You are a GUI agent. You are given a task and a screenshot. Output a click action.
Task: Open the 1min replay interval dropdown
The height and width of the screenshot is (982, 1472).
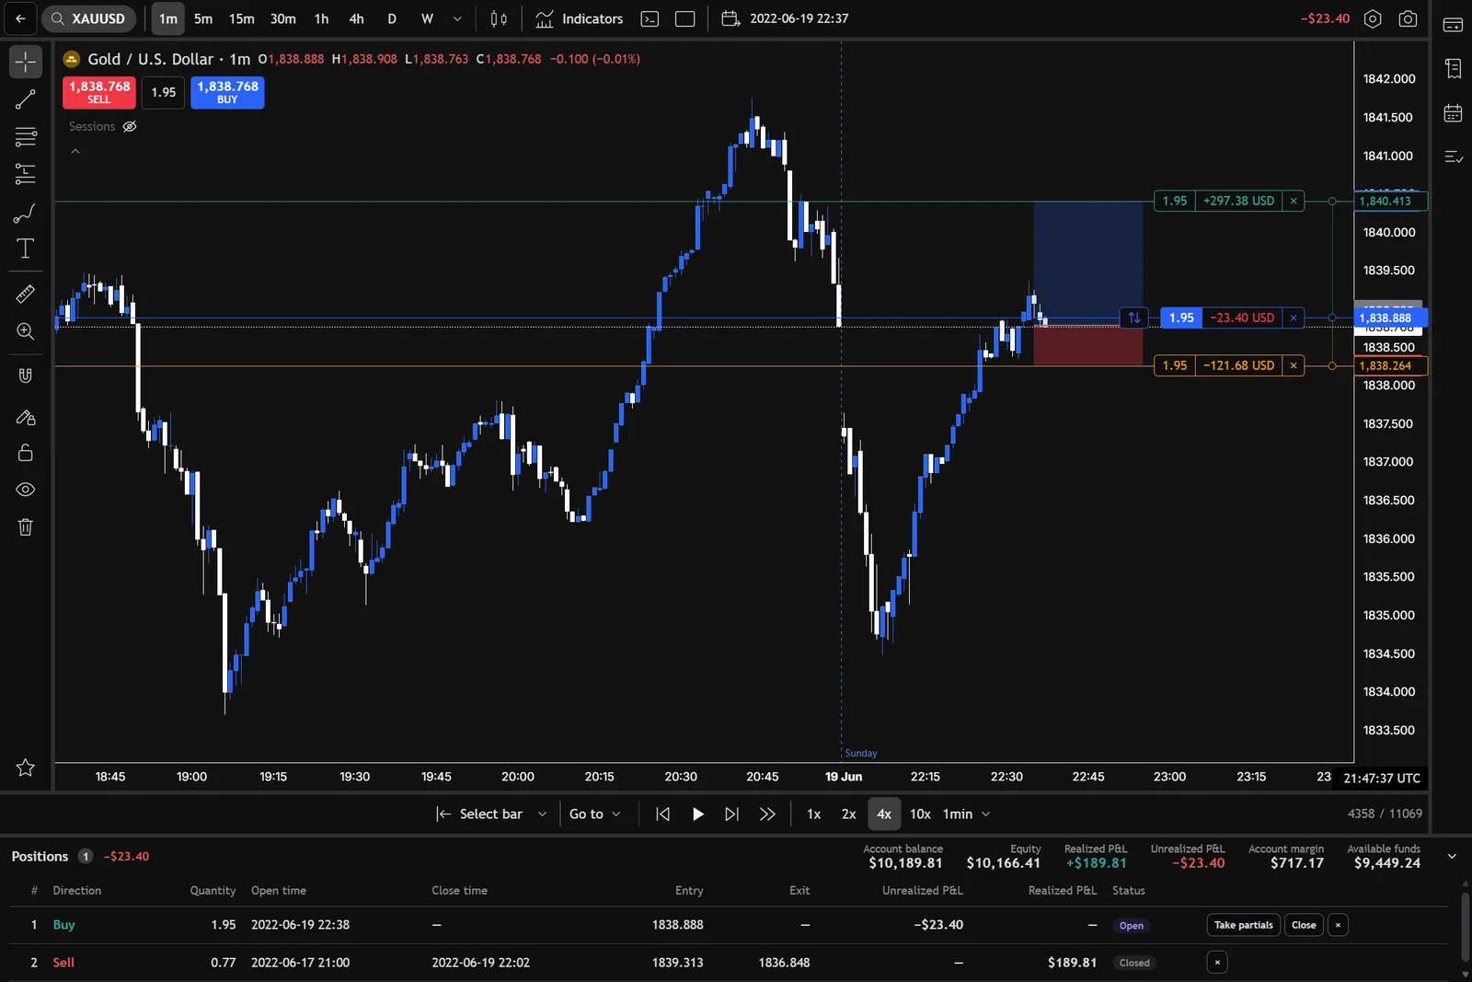tap(967, 814)
